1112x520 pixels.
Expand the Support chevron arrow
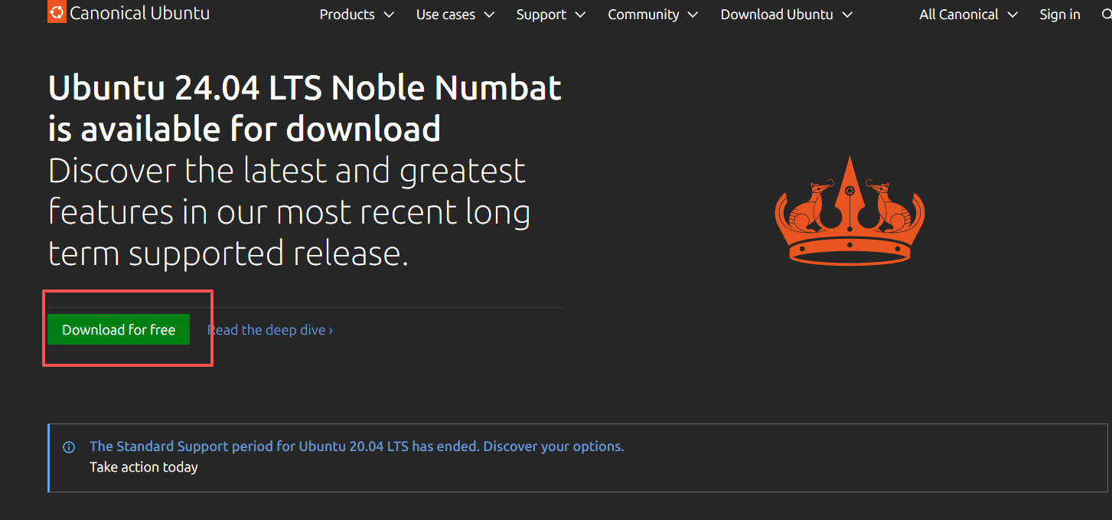(580, 15)
